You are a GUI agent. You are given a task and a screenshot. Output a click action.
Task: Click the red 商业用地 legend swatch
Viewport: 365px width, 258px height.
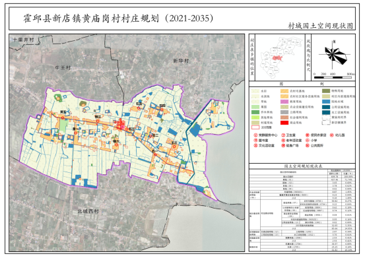[284, 123]
